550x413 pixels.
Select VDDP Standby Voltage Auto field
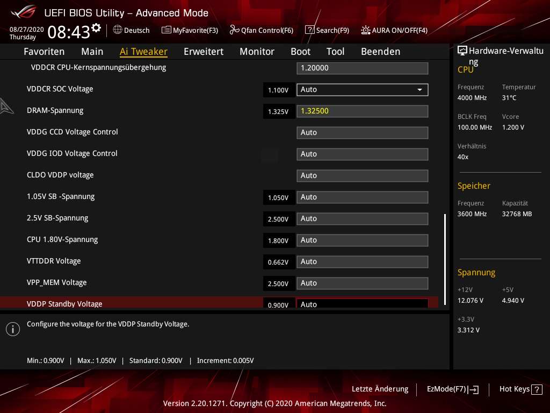[x=363, y=304]
